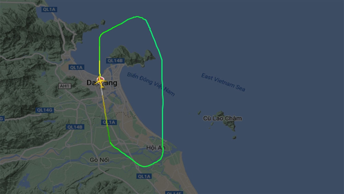Viewport: 344px width, 194px height.
Task: Click the QL1A badge northwest of Da Nang
Action: [x=76, y=68]
